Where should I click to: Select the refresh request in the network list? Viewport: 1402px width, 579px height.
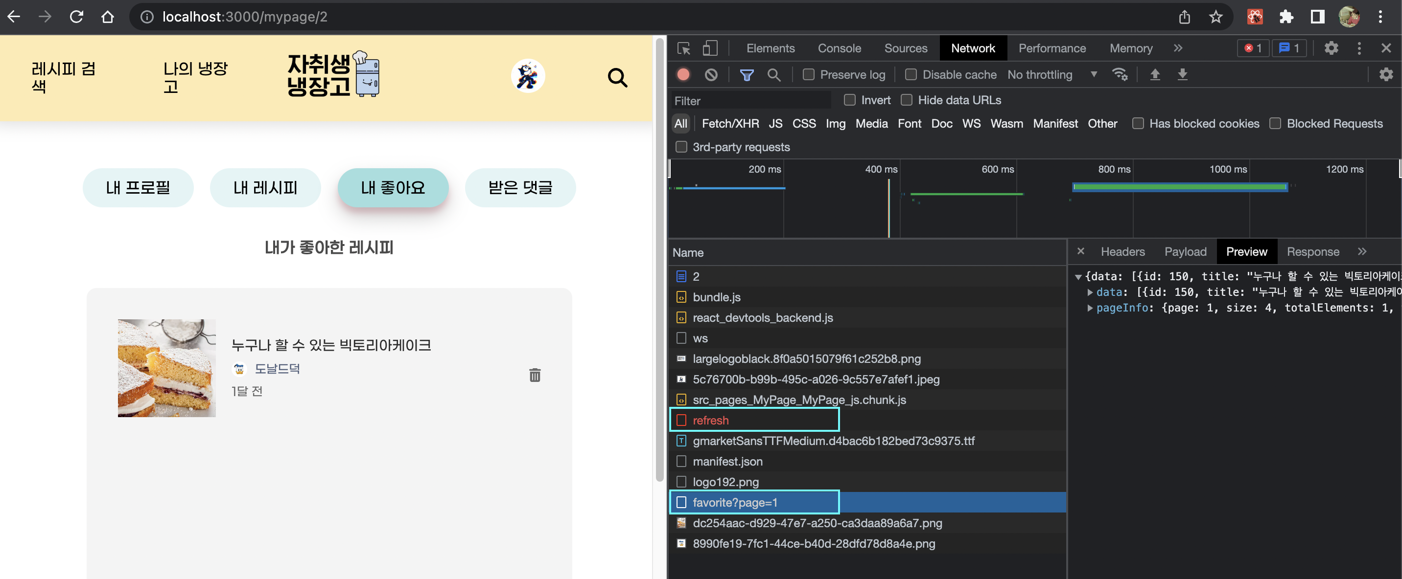coord(710,420)
